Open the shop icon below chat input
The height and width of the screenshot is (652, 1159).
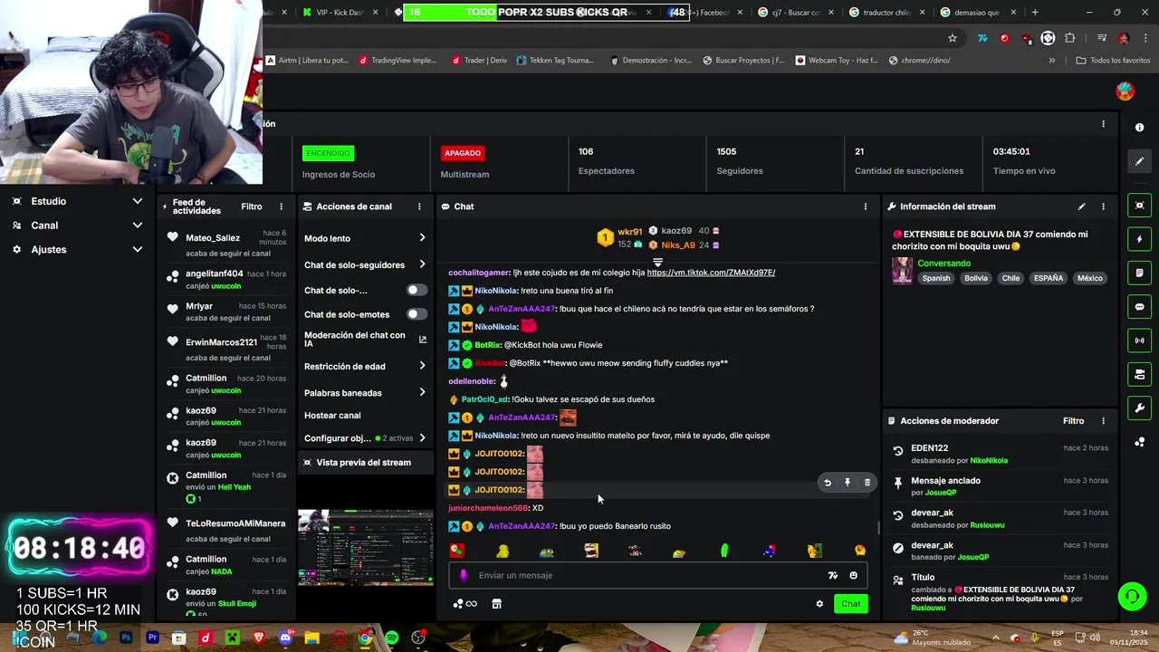496,604
